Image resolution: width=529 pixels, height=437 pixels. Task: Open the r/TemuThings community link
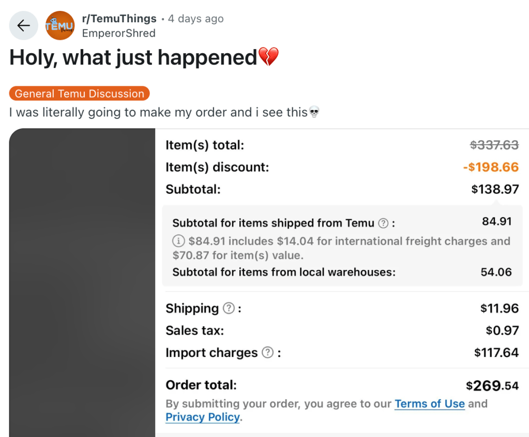119,19
